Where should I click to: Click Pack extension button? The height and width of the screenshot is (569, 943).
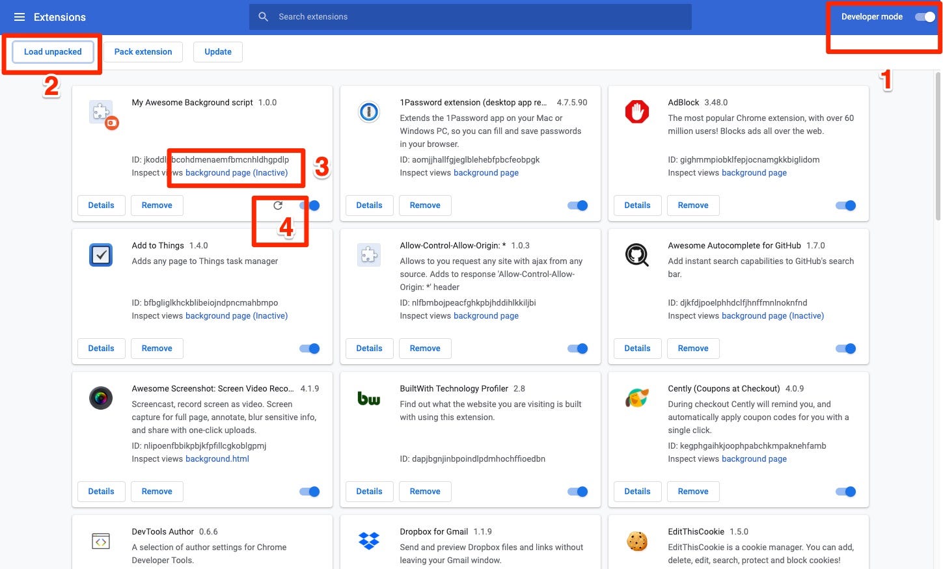coord(143,52)
